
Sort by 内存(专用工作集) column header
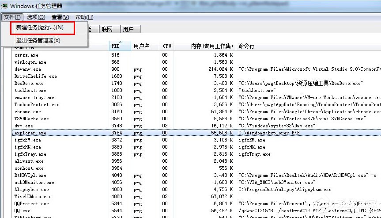(204, 46)
